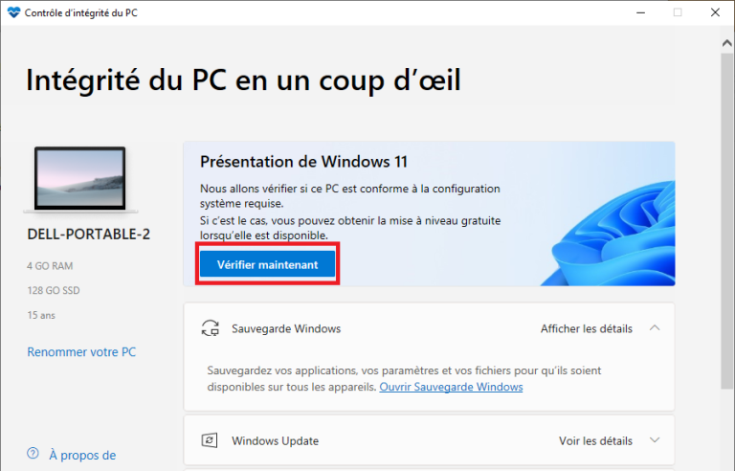The image size is (735, 471).
Task: Close the Contrôle d'intégrité du PC window
Action: pos(715,12)
